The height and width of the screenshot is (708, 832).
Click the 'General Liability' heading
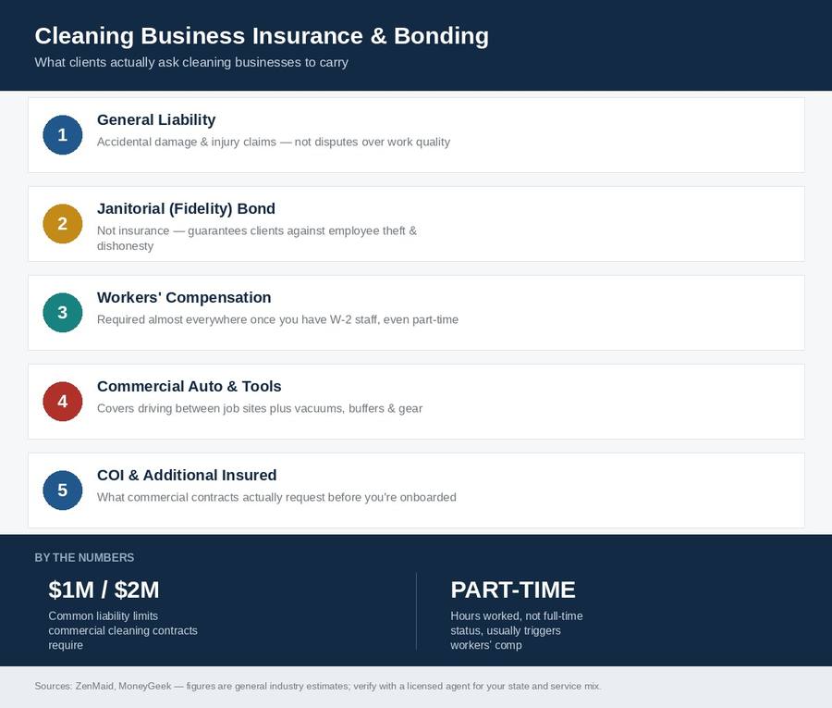[156, 120]
